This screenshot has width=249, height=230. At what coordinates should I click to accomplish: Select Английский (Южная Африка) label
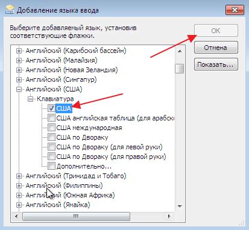71,195
